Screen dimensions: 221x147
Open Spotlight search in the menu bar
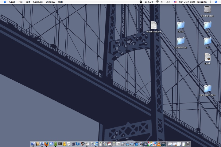click(216, 2)
